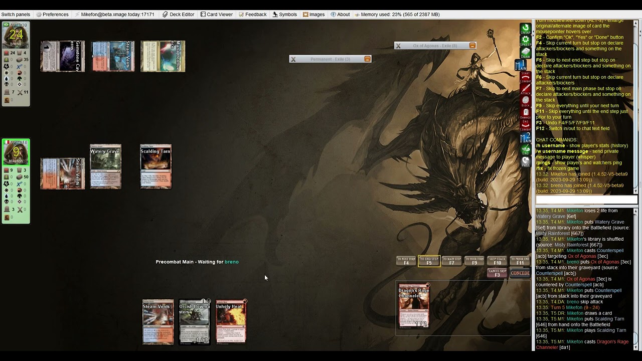Click Cancel Skip F3 button
The image size is (642, 361).
[497, 273]
